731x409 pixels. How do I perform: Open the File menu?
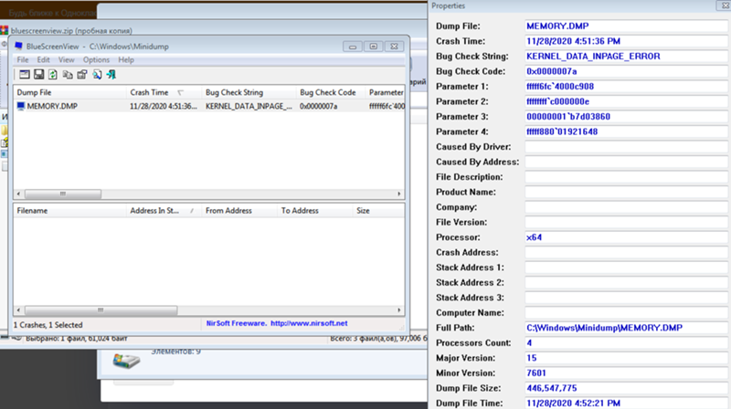pyautogui.click(x=22, y=59)
